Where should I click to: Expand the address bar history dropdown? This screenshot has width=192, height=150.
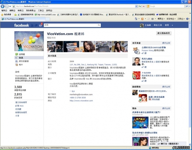(136, 6)
